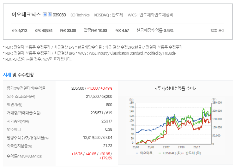Click the 12월 결산 text
This screenshot has width=235, height=167.
(x=217, y=30)
